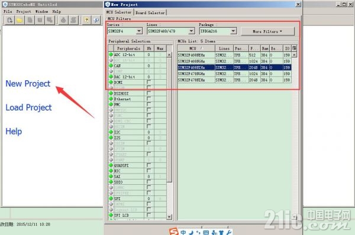Click the Sogou input method S icon
The width and height of the screenshot is (355, 235).
point(173,232)
